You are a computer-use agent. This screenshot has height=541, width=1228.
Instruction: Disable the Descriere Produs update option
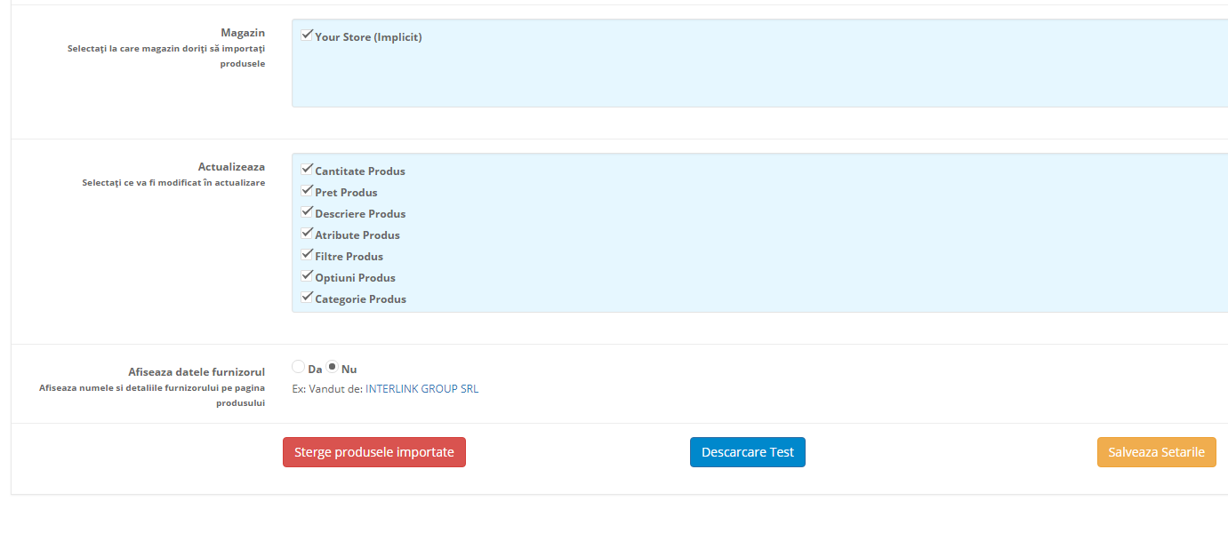click(x=308, y=211)
